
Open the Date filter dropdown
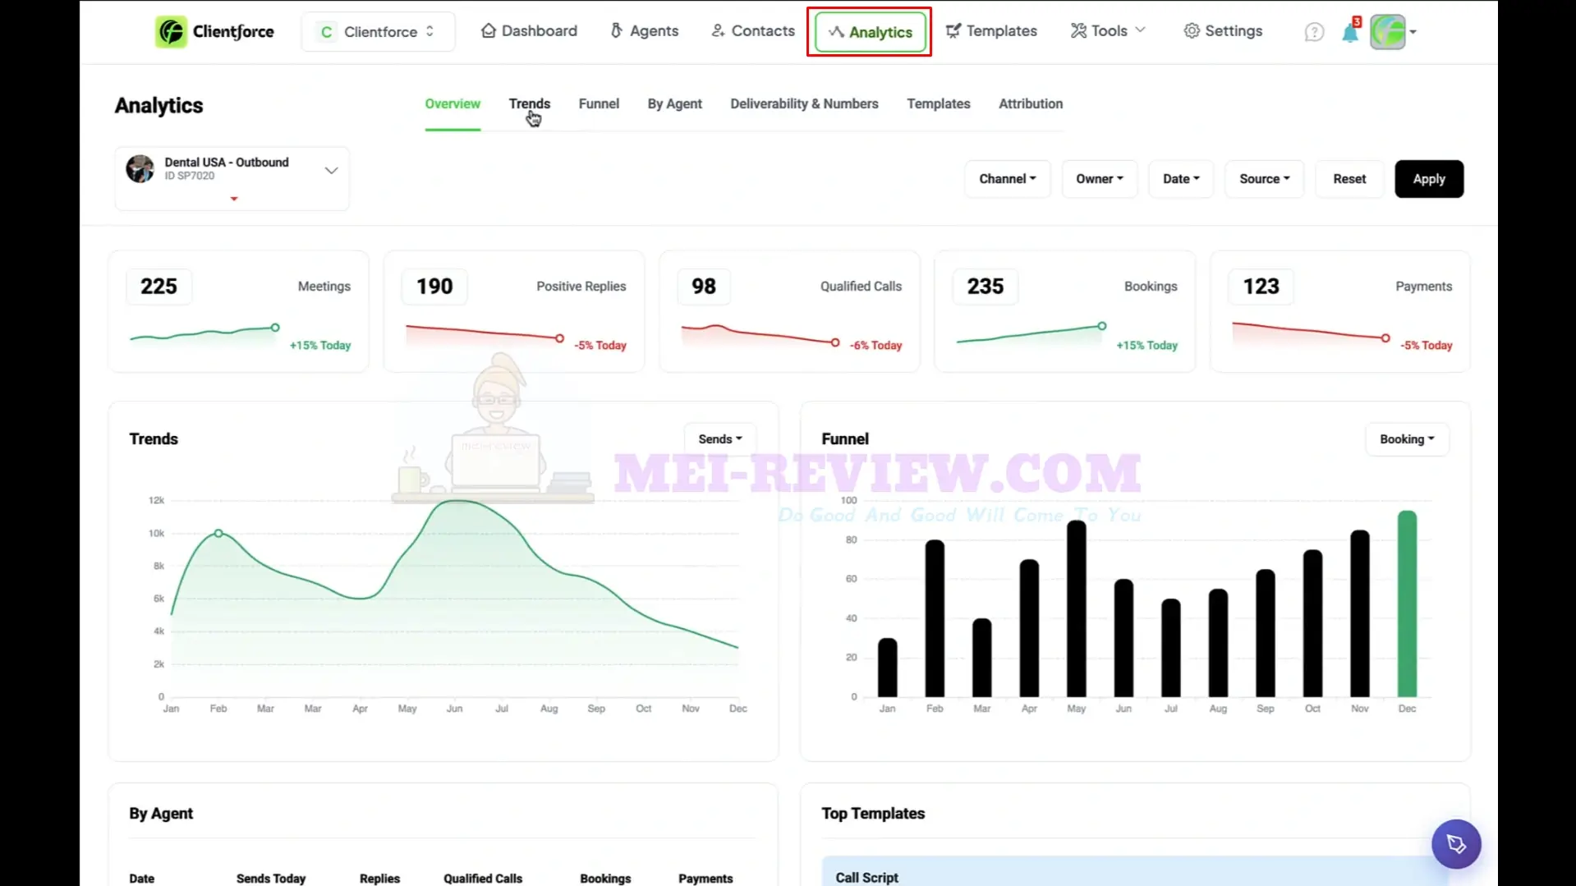click(1181, 179)
